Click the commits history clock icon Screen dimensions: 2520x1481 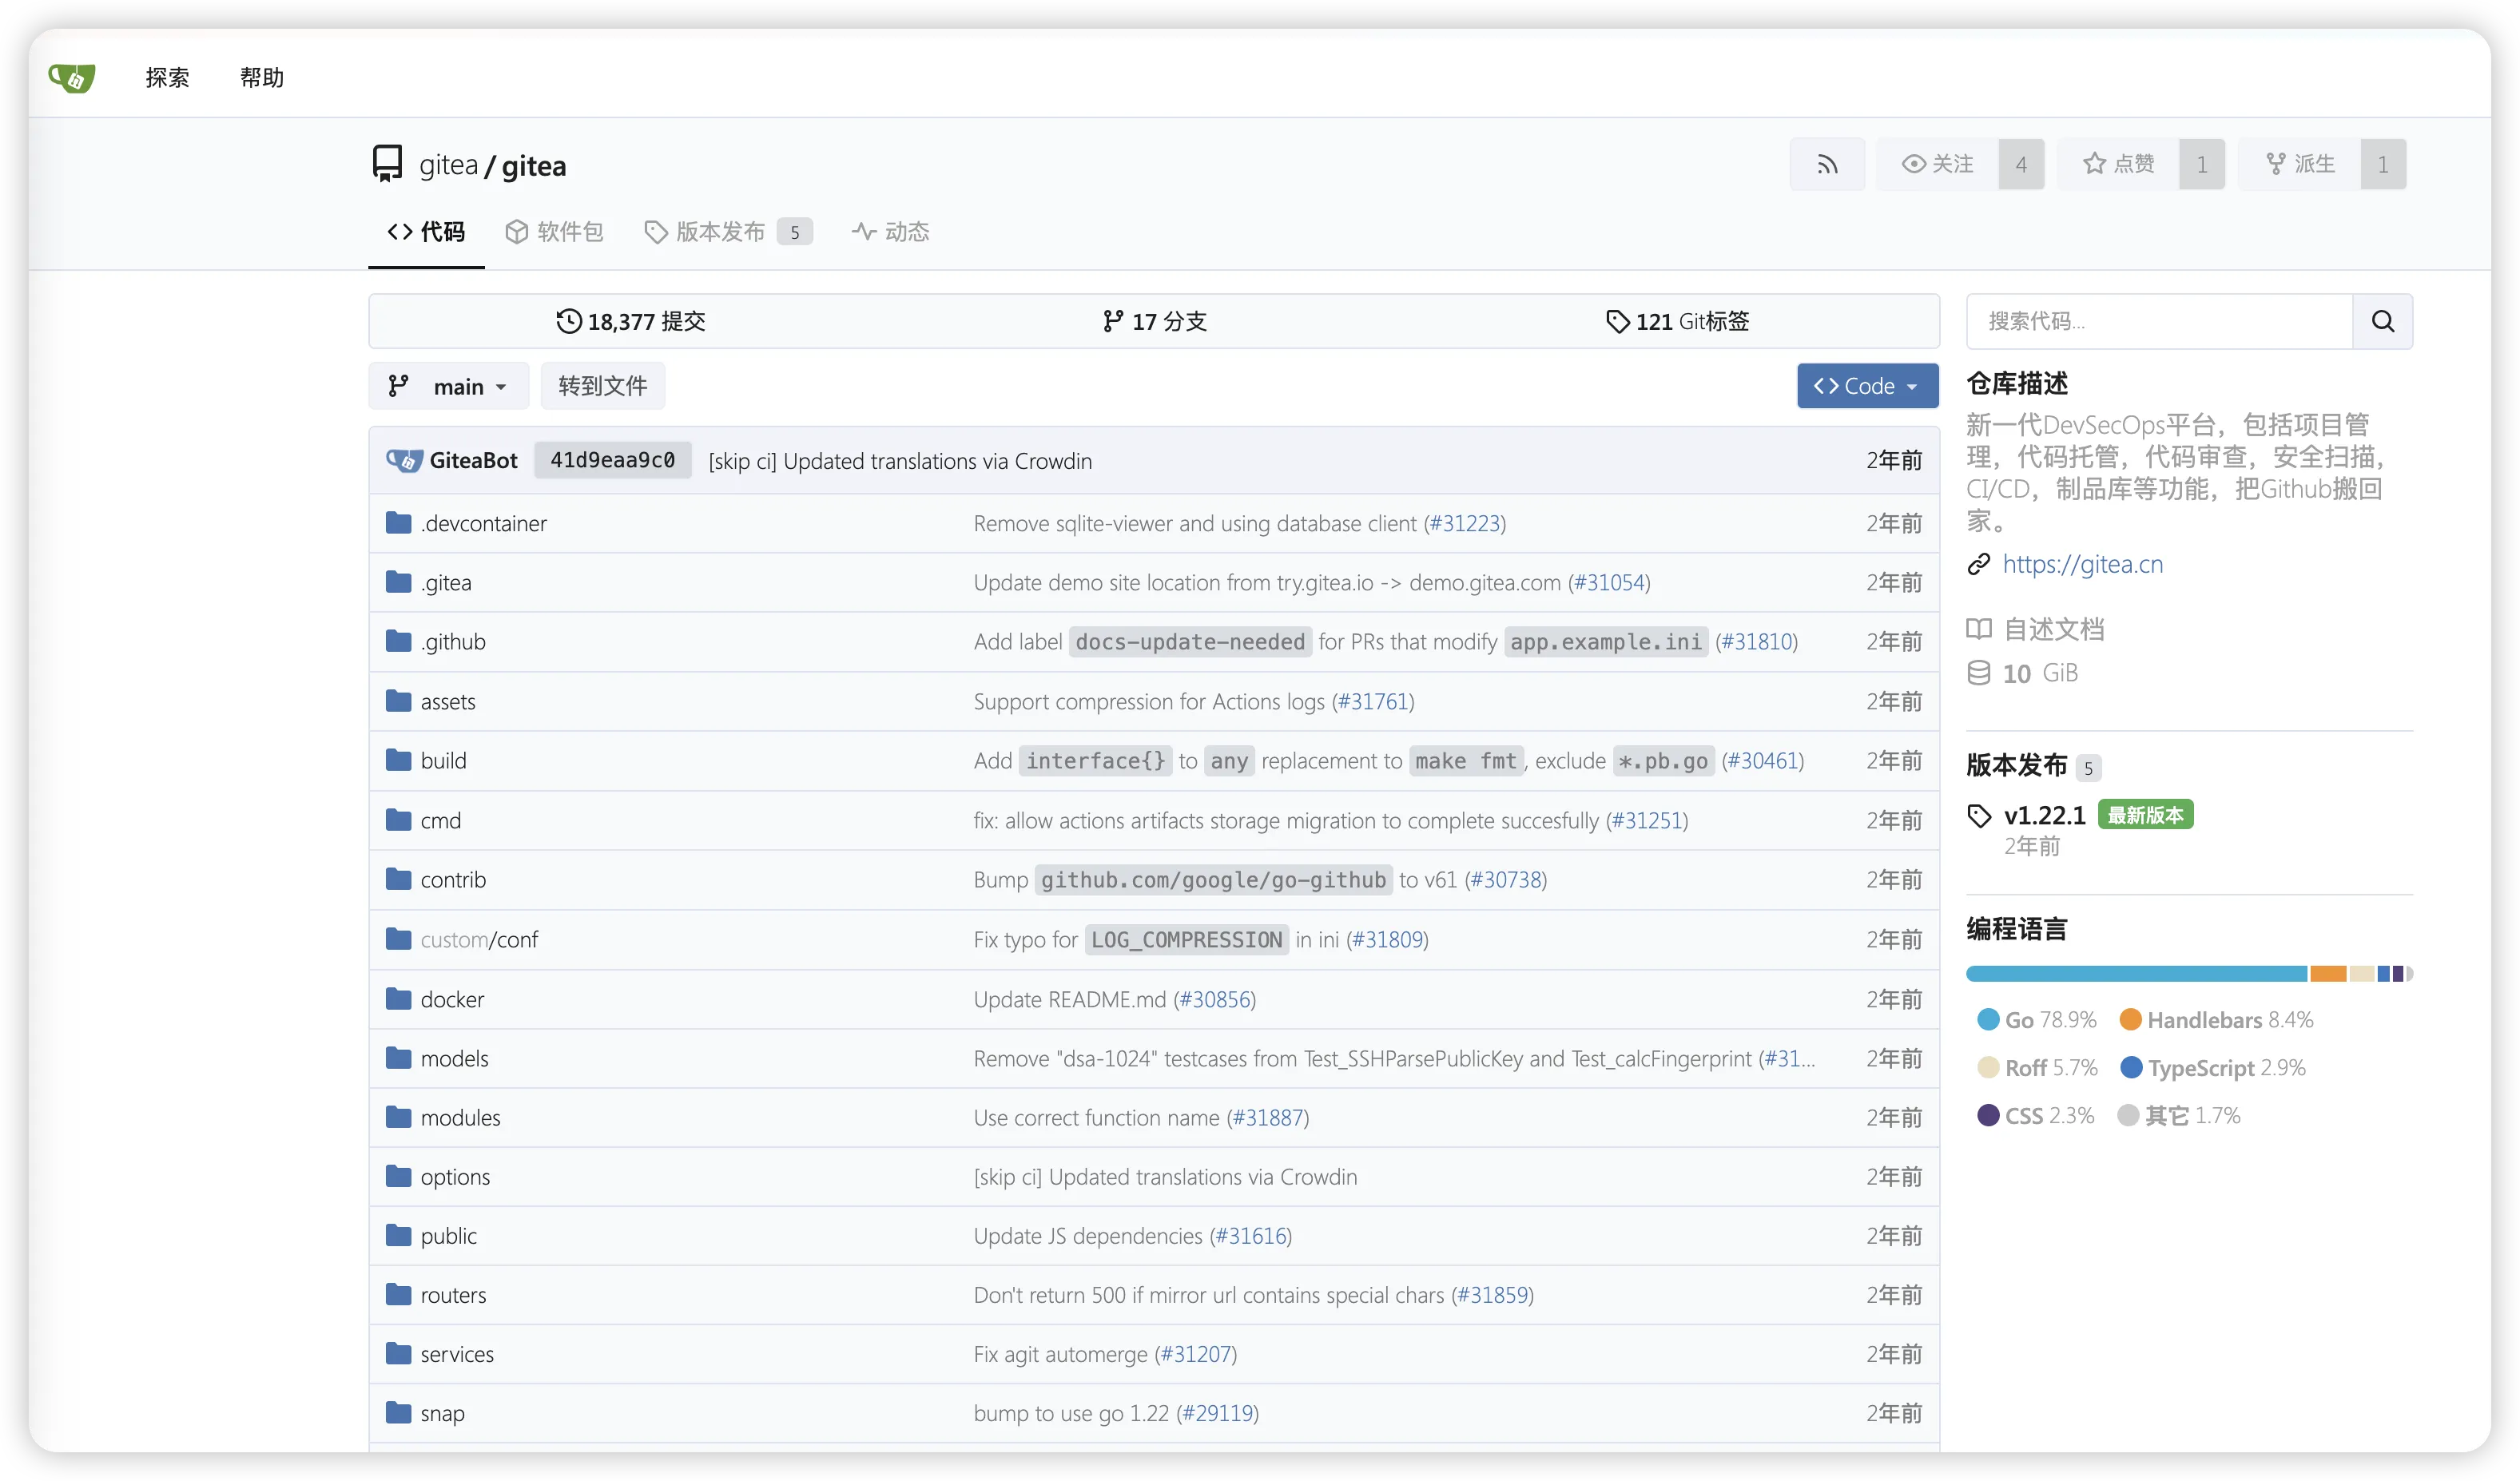pos(569,321)
